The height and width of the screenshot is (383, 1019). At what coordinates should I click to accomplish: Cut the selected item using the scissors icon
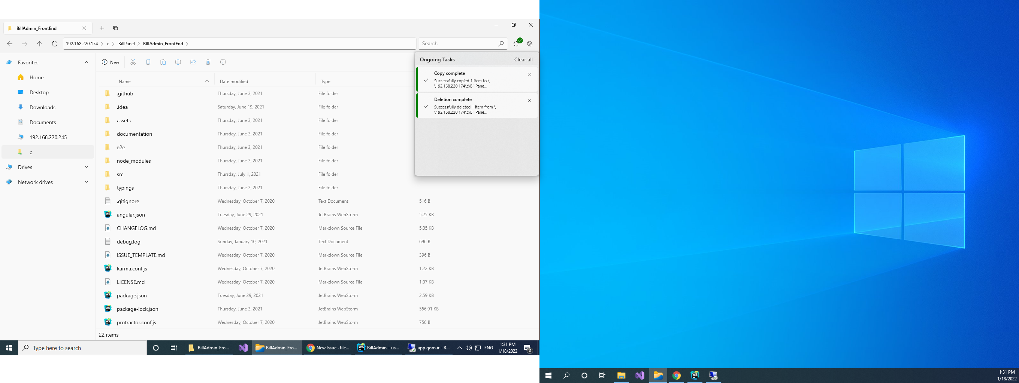pos(133,62)
